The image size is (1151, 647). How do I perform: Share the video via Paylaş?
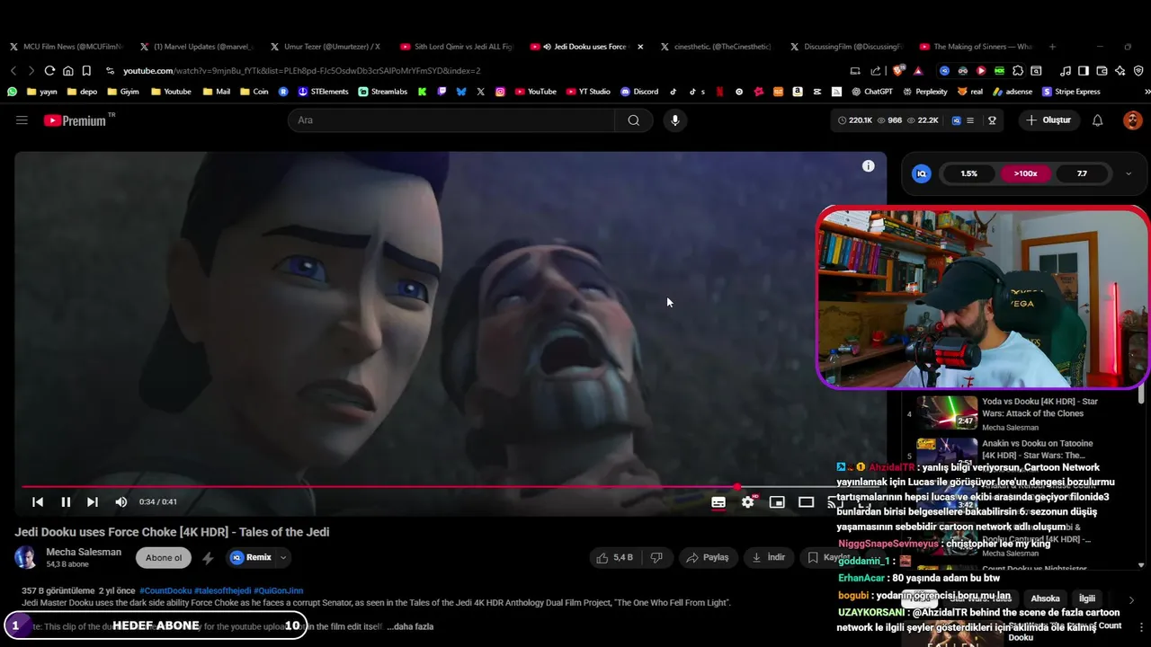(707, 558)
